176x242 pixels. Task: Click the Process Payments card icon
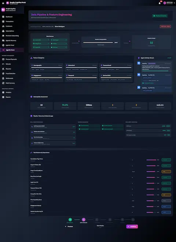[x=3, y=59]
